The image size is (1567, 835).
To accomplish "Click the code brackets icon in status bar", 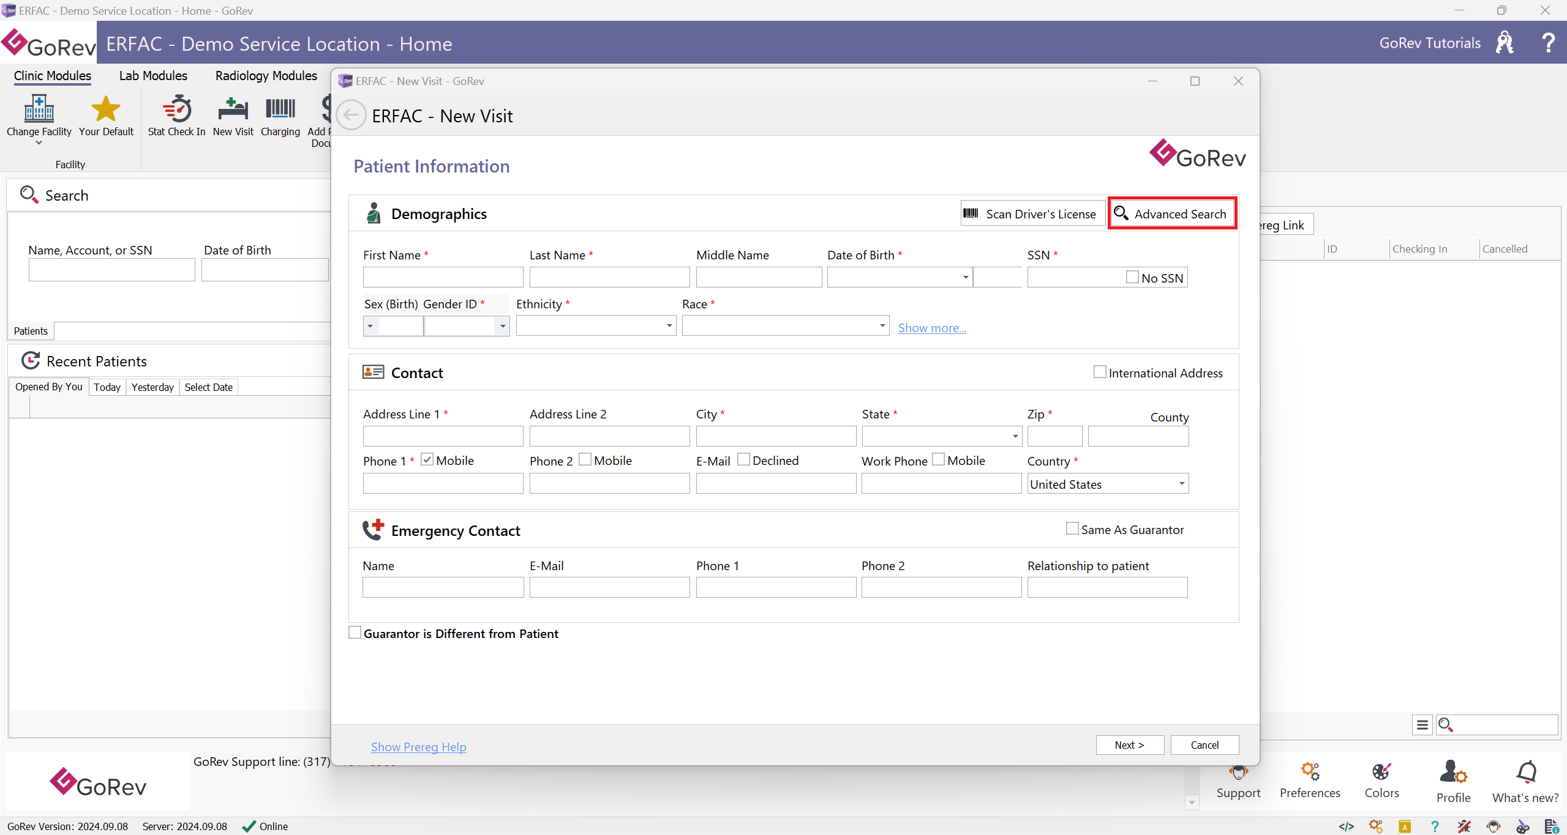I will [1346, 826].
